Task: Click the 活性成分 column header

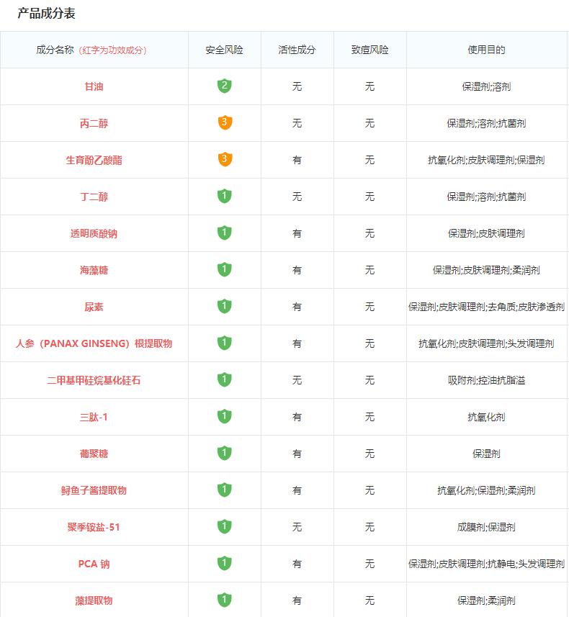Action: pyautogui.click(x=297, y=50)
